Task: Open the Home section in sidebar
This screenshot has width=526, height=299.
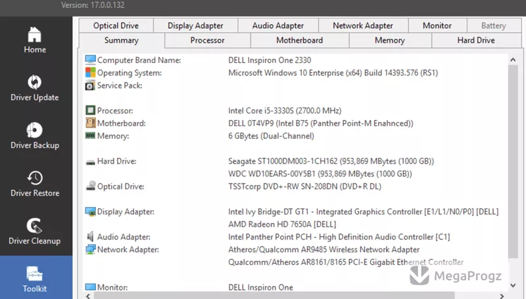Action: pyautogui.click(x=35, y=40)
